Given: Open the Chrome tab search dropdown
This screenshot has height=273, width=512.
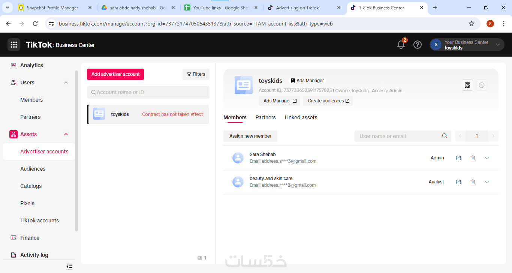Looking at the screenshot, I should pyautogui.click(x=7, y=7).
